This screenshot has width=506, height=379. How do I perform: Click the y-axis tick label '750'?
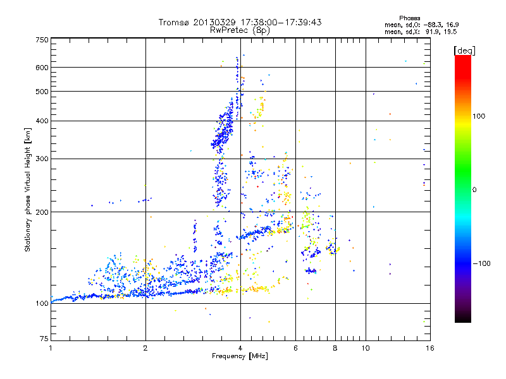pos(42,40)
